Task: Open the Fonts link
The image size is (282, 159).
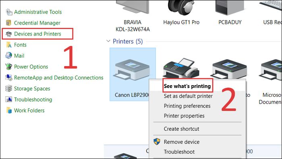Action: 20,45
